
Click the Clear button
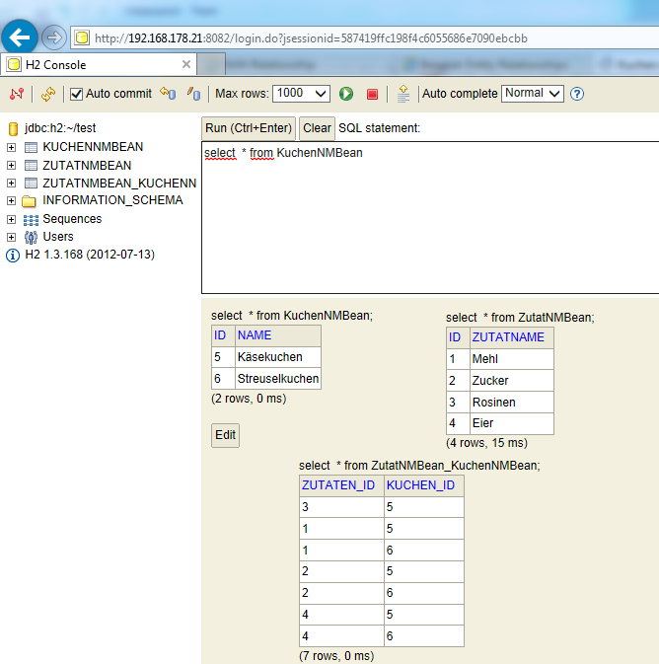point(317,128)
